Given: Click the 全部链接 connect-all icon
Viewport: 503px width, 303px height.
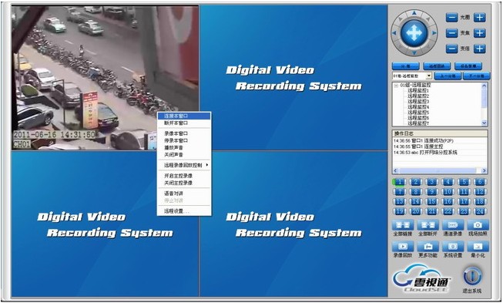Looking at the screenshot, I should pos(403,225).
